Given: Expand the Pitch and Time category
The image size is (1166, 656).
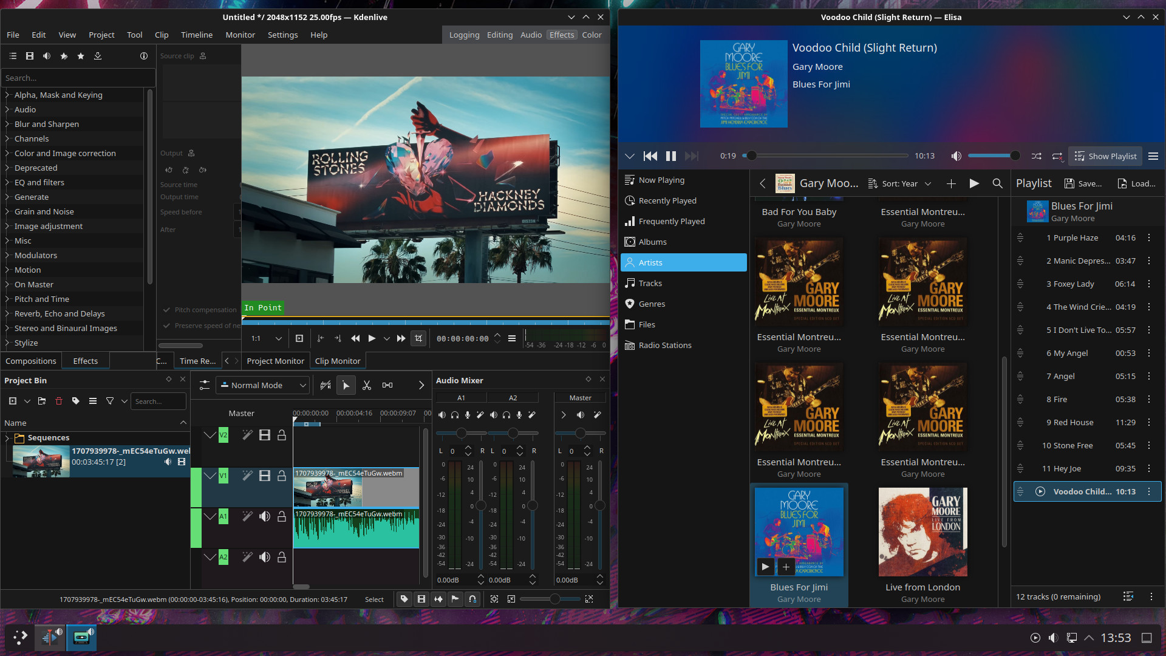Looking at the screenshot, I should 7,299.
